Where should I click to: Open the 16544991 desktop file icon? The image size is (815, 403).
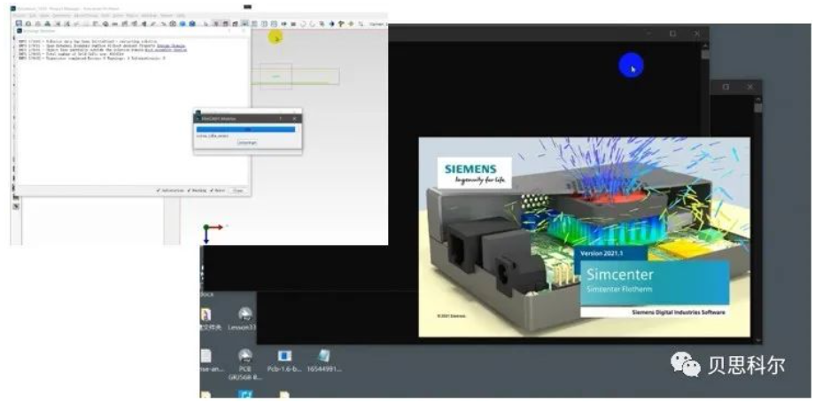324,356
